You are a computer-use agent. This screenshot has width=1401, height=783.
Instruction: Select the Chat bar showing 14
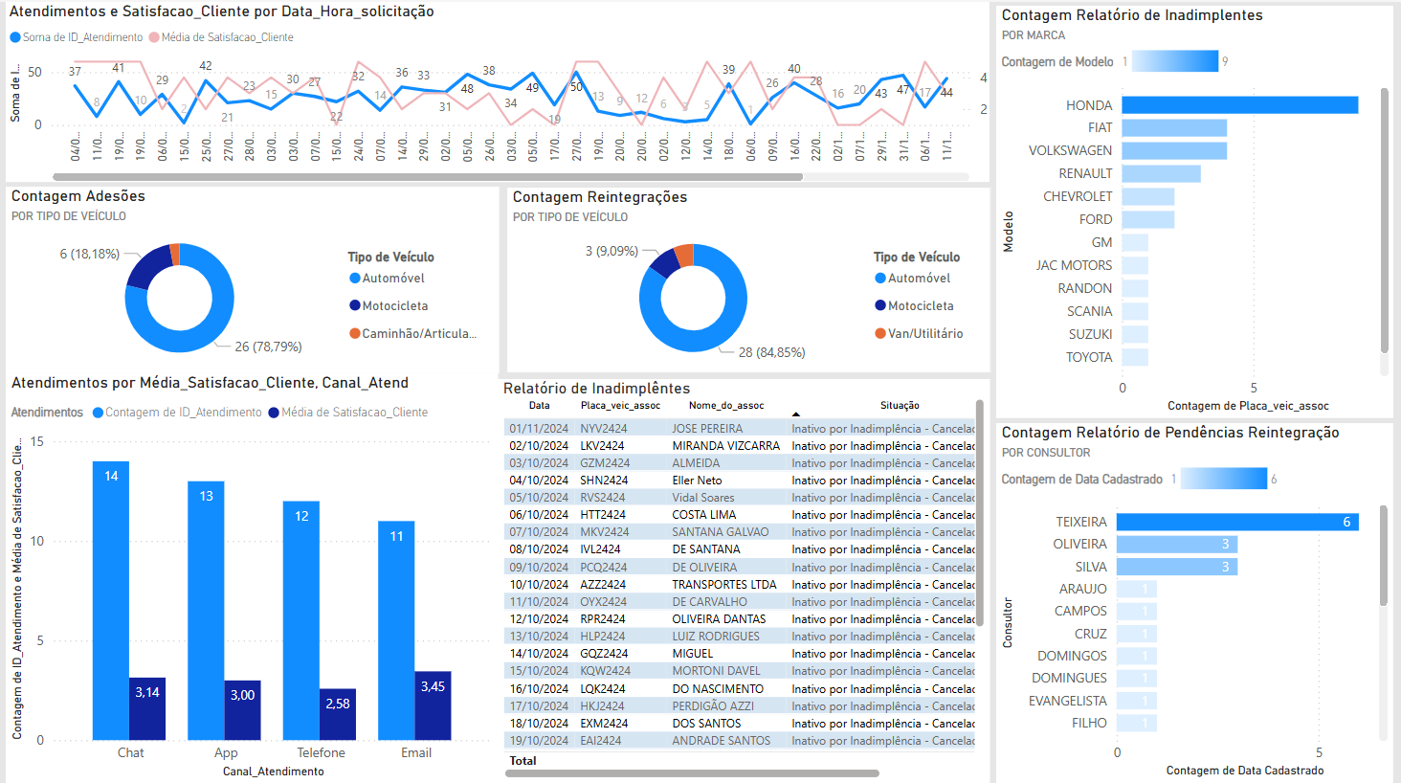point(111,601)
